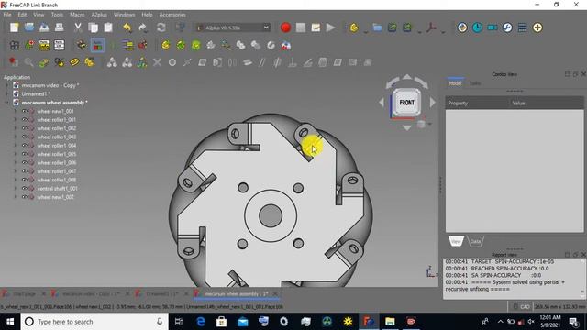587x330 pixels.
Task: Expand the Unnamed1 document node
Action: click(6, 93)
